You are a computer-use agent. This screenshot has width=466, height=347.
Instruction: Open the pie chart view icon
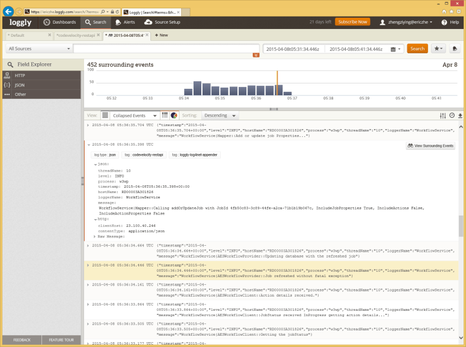pos(174,115)
